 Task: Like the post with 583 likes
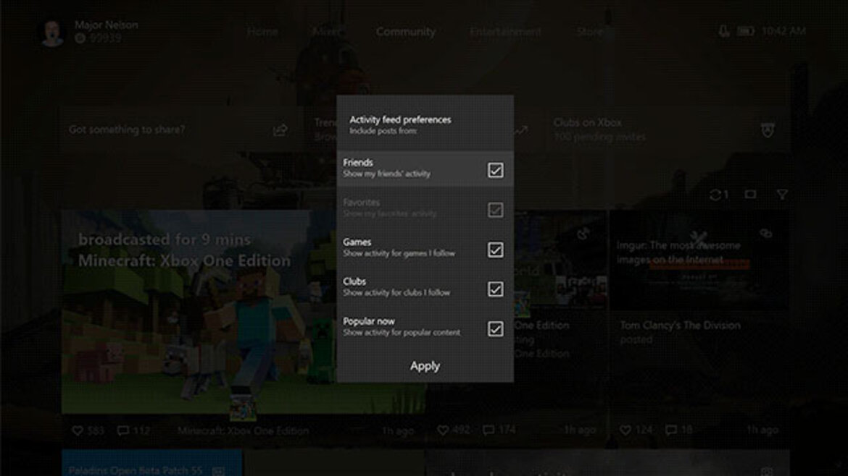pos(78,430)
